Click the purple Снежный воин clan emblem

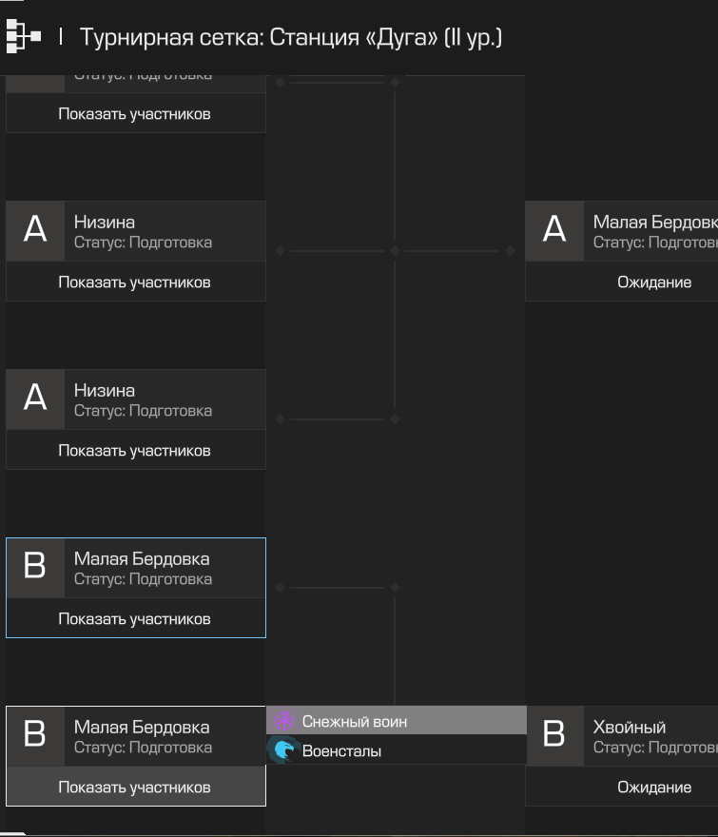(x=284, y=721)
